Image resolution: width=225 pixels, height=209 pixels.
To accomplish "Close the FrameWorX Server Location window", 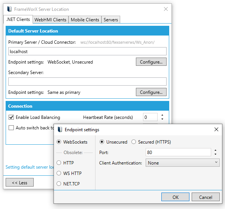I will click(x=166, y=9).
